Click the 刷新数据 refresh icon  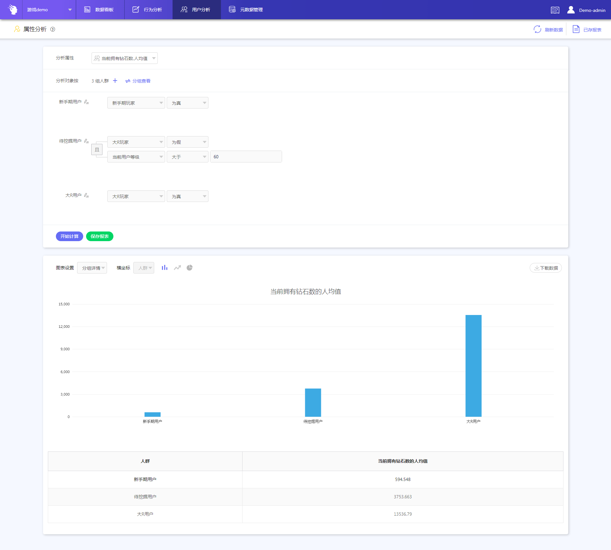tap(537, 30)
